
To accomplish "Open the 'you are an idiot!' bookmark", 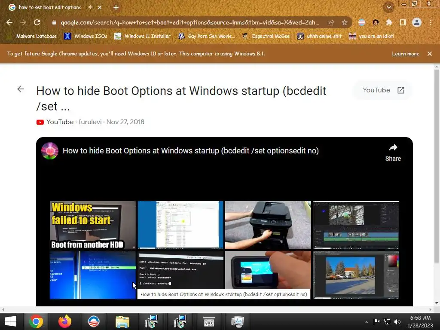I will [x=372, y=36].
